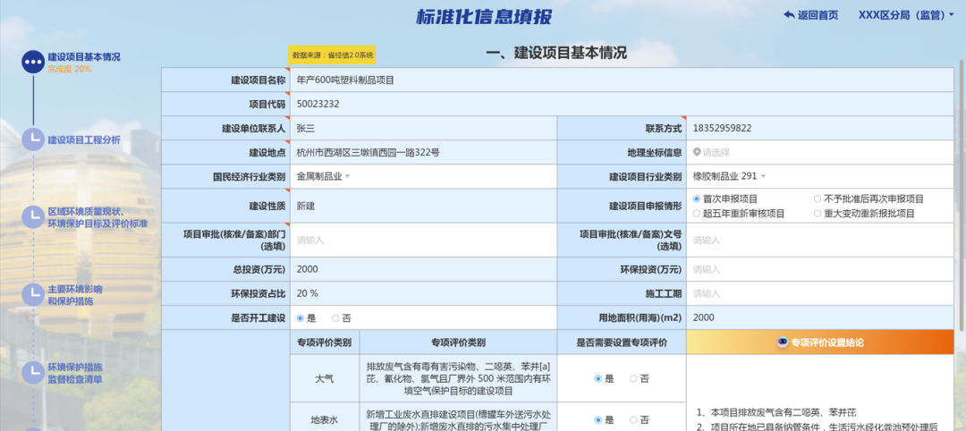Viewport: 966px width, 431px height.
Task: Click the 地理坐标信息 请选择 field
Action: 820,152
